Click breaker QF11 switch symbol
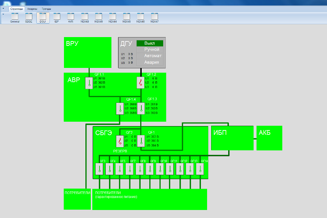This screenshot has height=218, width=327. point(170,169)
